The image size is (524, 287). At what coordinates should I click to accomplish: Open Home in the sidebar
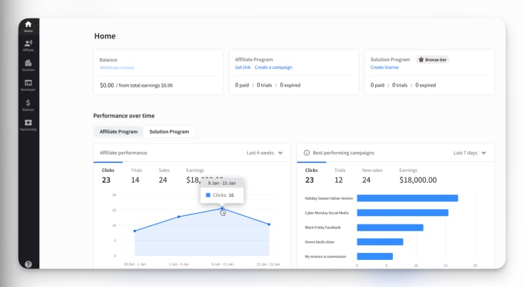[28, 26]
